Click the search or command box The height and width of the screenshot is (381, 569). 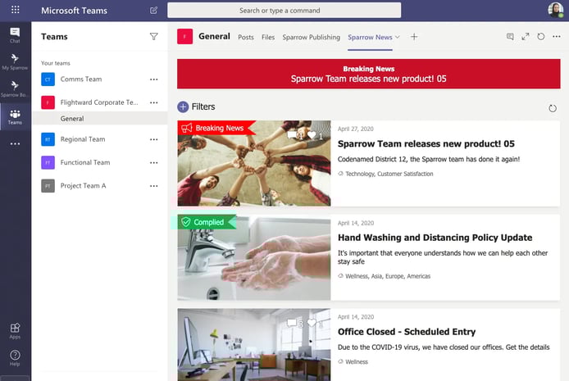(284, 11)
